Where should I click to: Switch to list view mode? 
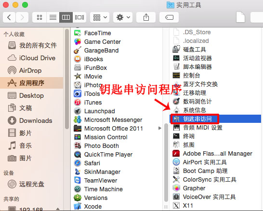click(x=53, y=17)
